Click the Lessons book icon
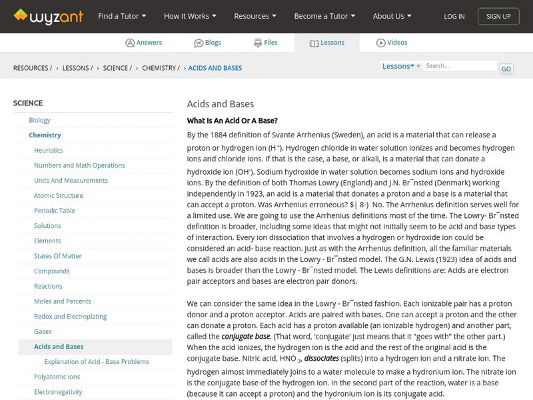 [314, 43]
